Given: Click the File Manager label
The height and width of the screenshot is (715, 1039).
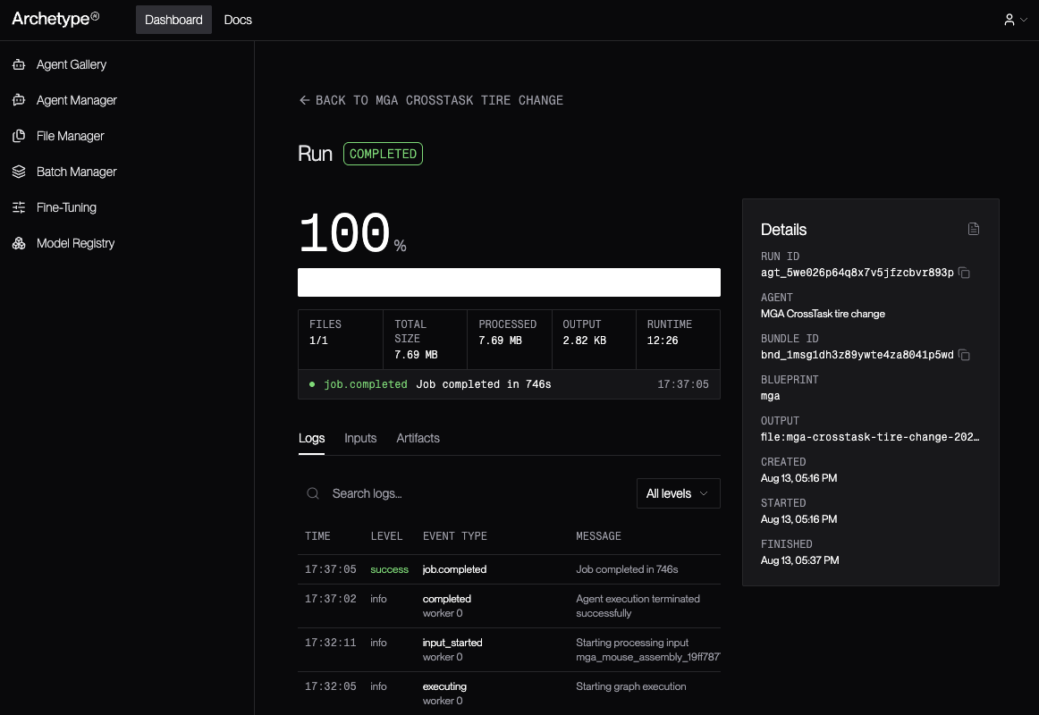Looking at the screenshot, I should (71, 136).
